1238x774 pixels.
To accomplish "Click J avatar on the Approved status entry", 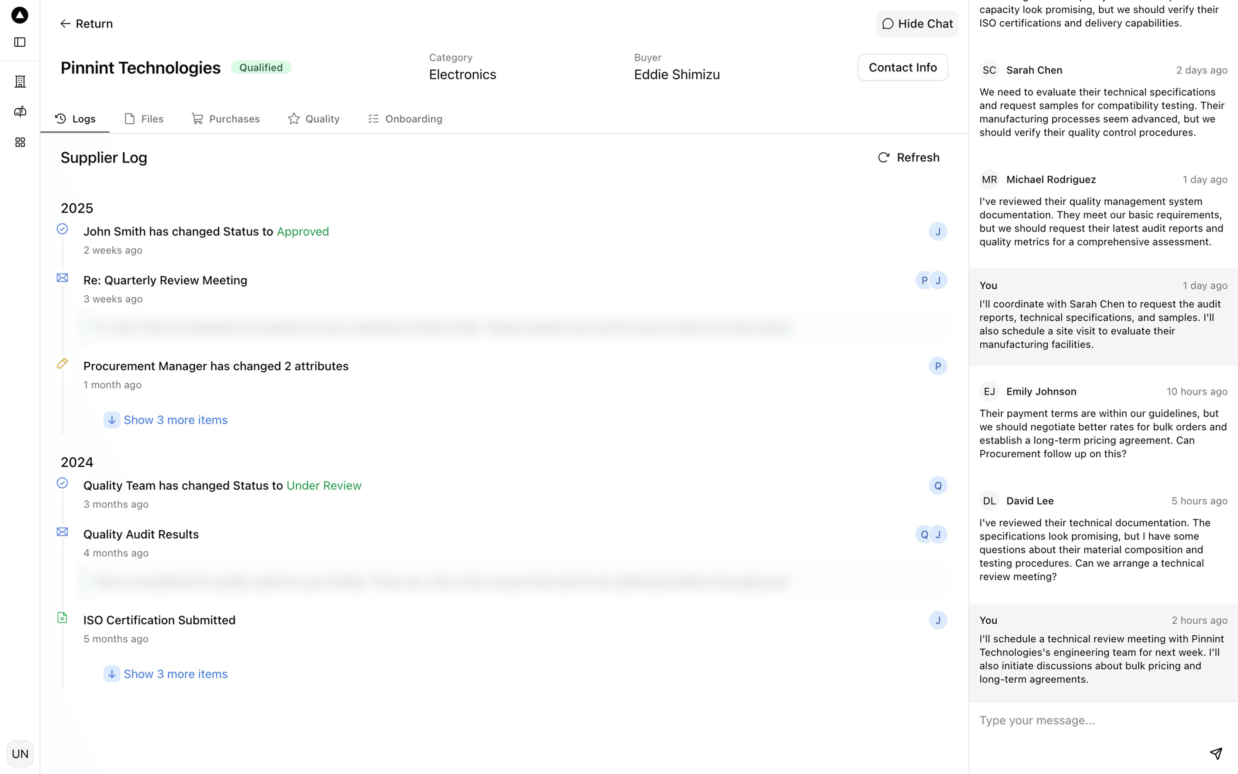I will pos(938,231).
